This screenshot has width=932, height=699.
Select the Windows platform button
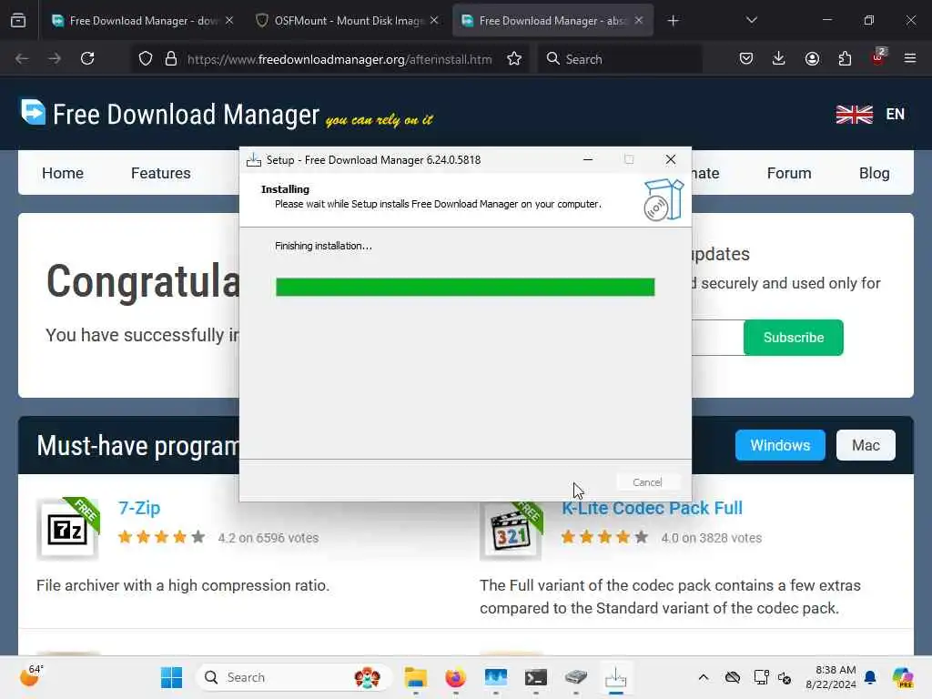click(780, 445)
